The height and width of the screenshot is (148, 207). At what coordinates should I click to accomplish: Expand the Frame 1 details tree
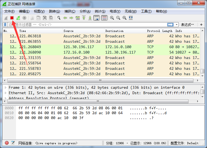5,88
